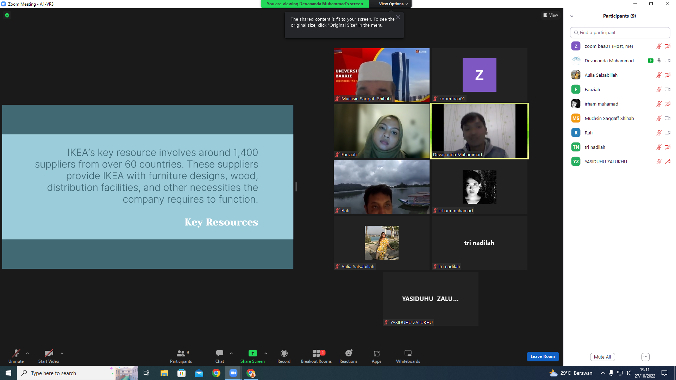Select Aulia Salsabillah in participants list

620,75
